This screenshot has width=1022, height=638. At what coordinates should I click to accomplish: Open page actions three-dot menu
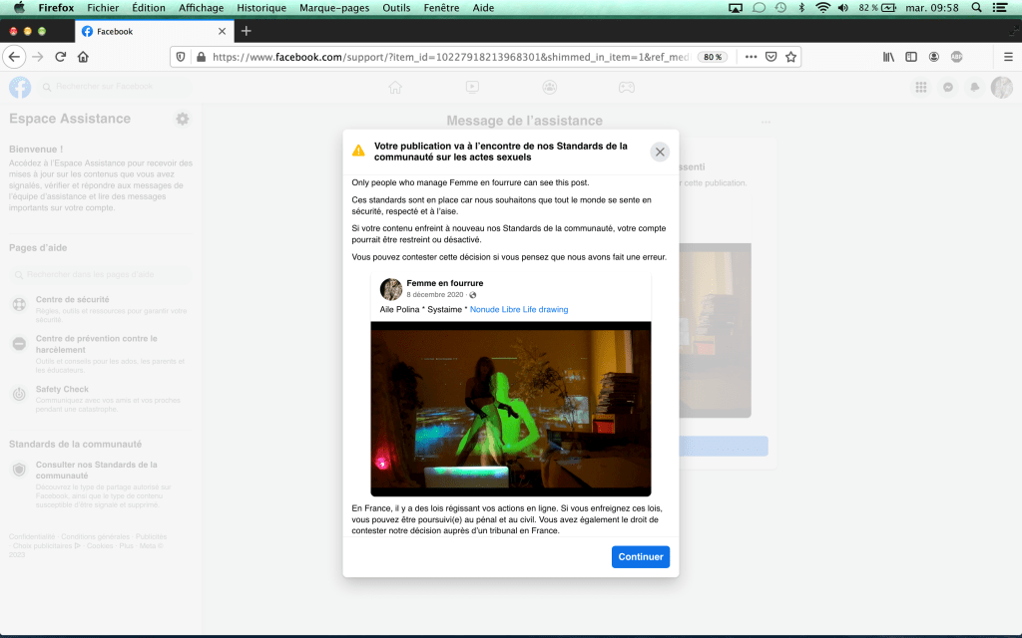[x=751, y=57]
